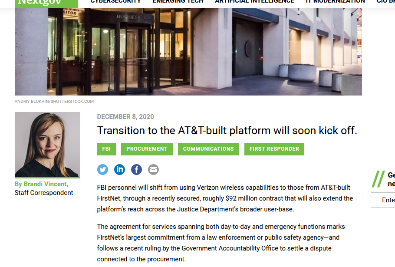Screen dimensions: 395x267
Task: Share the article on LinkedIn
Action: tap(119, 169)
